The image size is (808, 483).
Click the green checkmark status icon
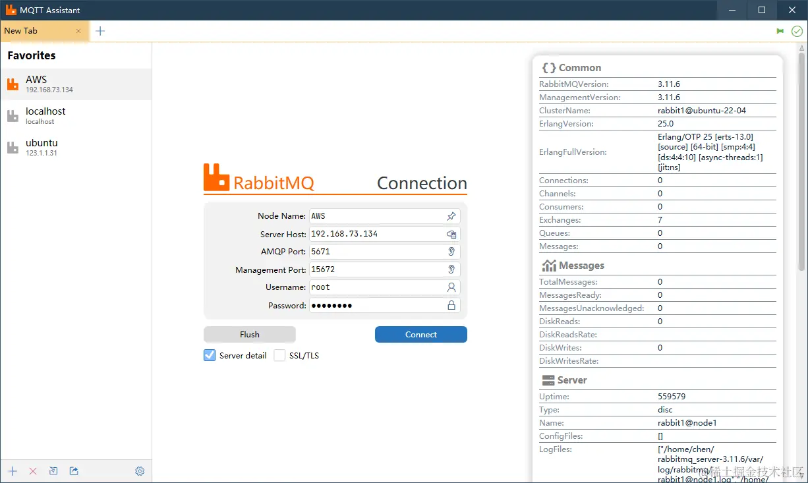[x=797, y=31]
